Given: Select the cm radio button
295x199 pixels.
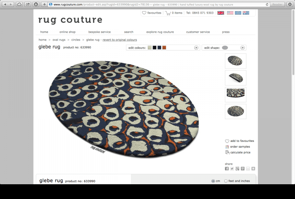Looking at the screenshot, I should pos(213,181).
